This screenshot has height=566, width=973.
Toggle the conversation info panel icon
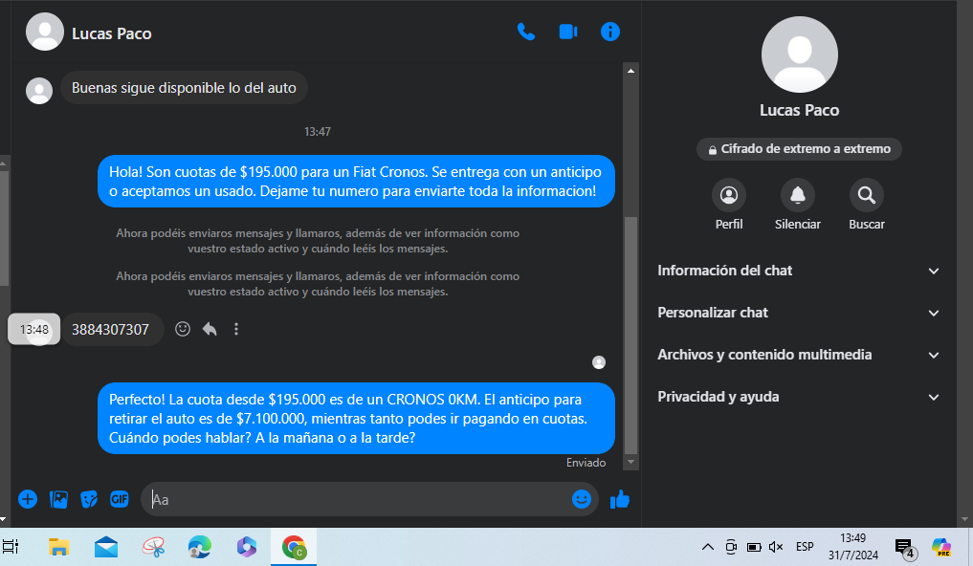[610, 32]
